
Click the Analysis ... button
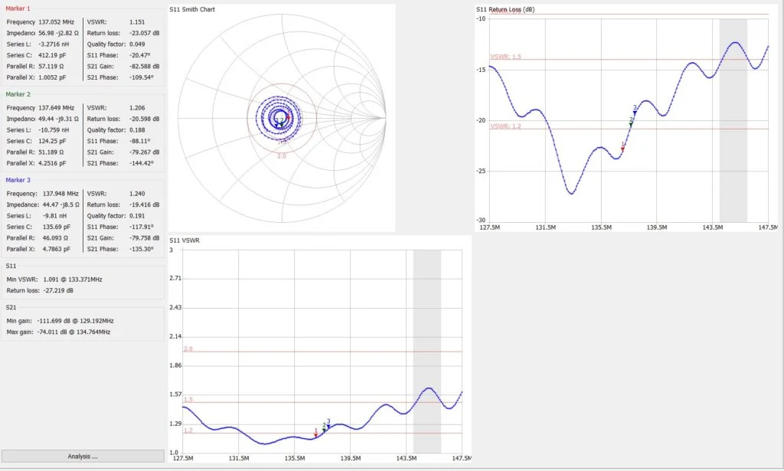[83, 456]
